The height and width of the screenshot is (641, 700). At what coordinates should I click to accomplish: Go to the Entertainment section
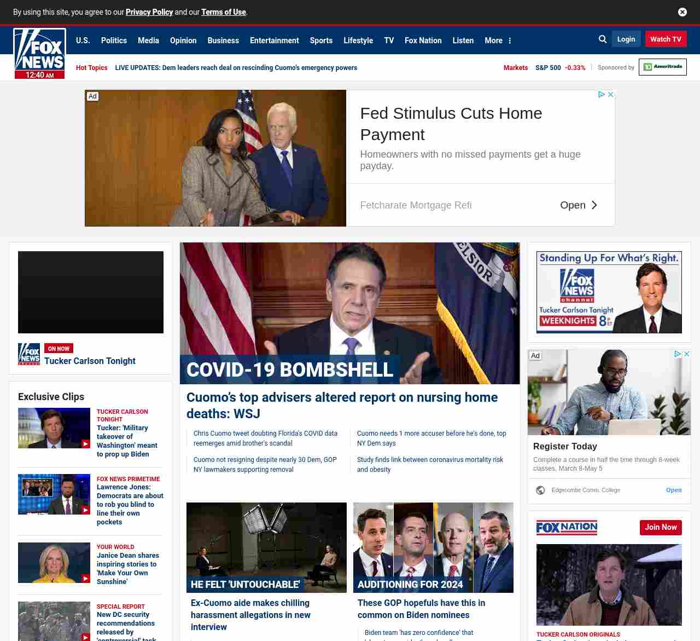(274, 41)
